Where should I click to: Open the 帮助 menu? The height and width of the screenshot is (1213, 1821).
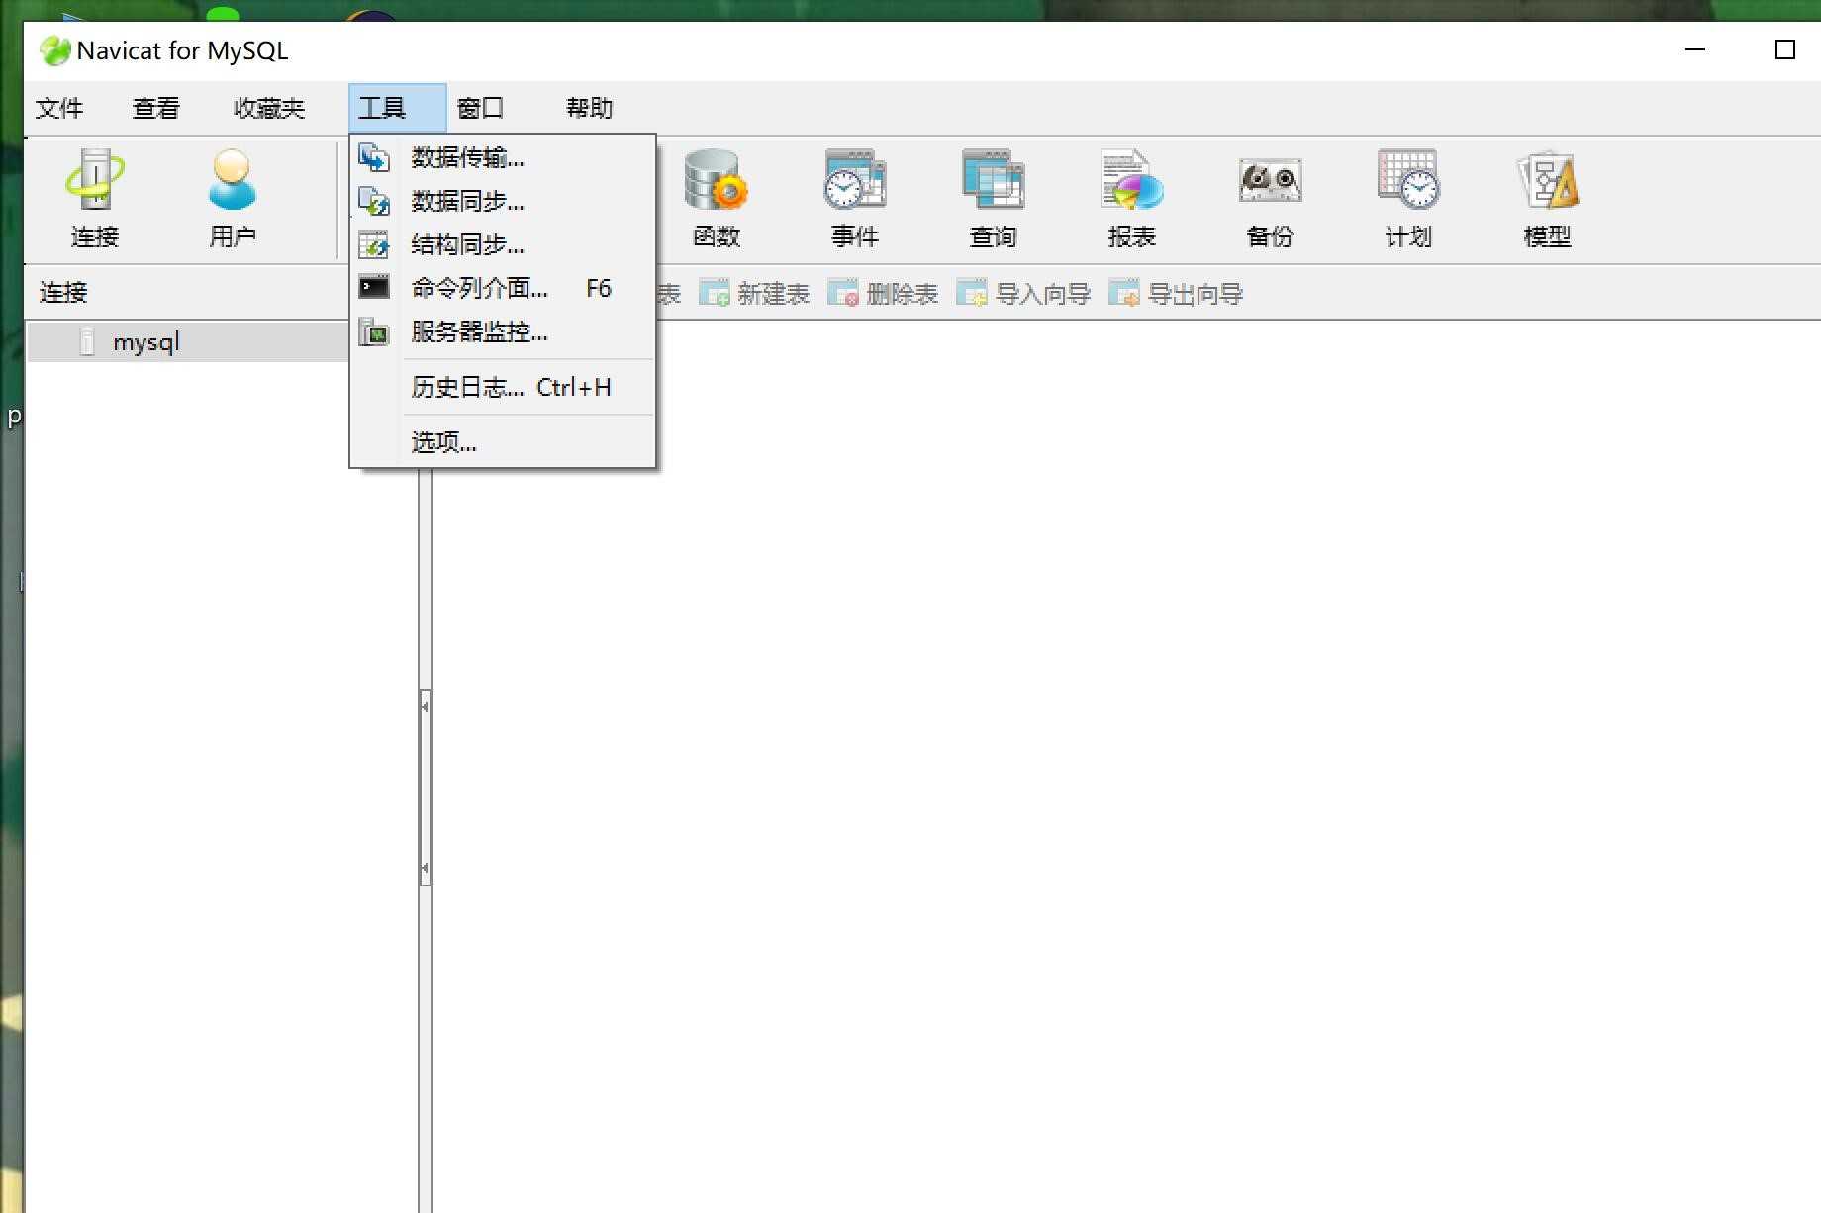tap(590, 108)
